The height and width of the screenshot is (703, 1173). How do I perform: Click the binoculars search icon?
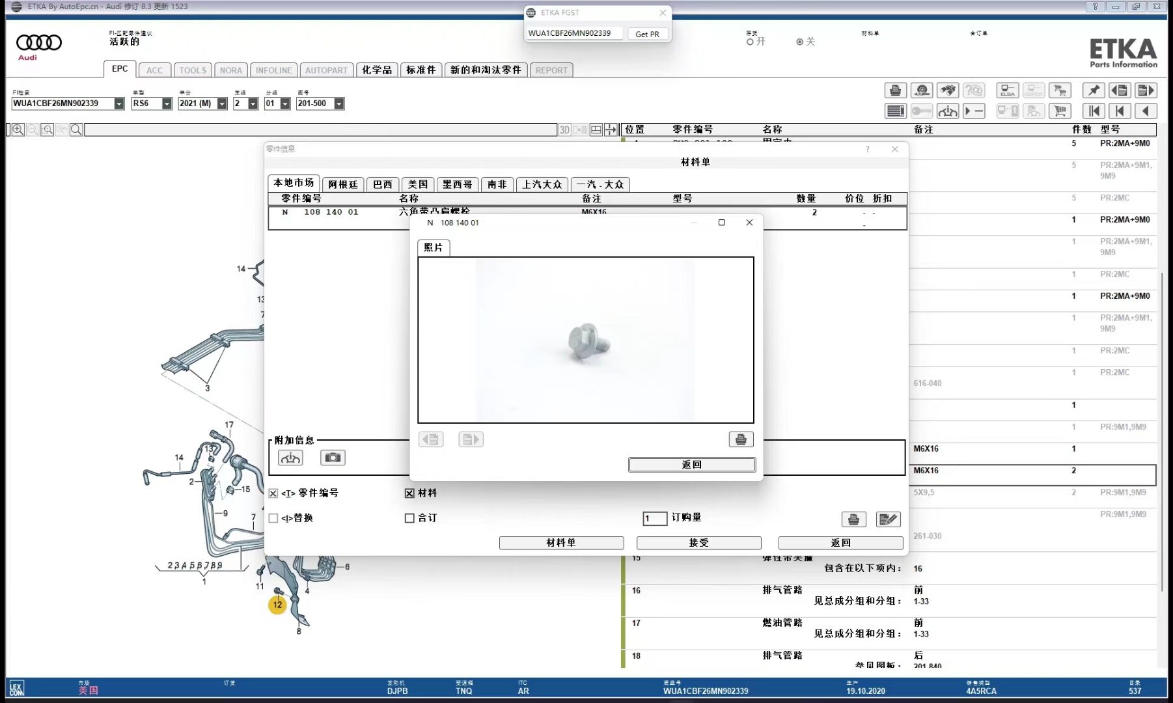tap(948, 90)
